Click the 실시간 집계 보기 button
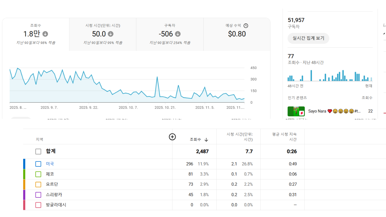The image size is (386, 217). click(308, 38)
